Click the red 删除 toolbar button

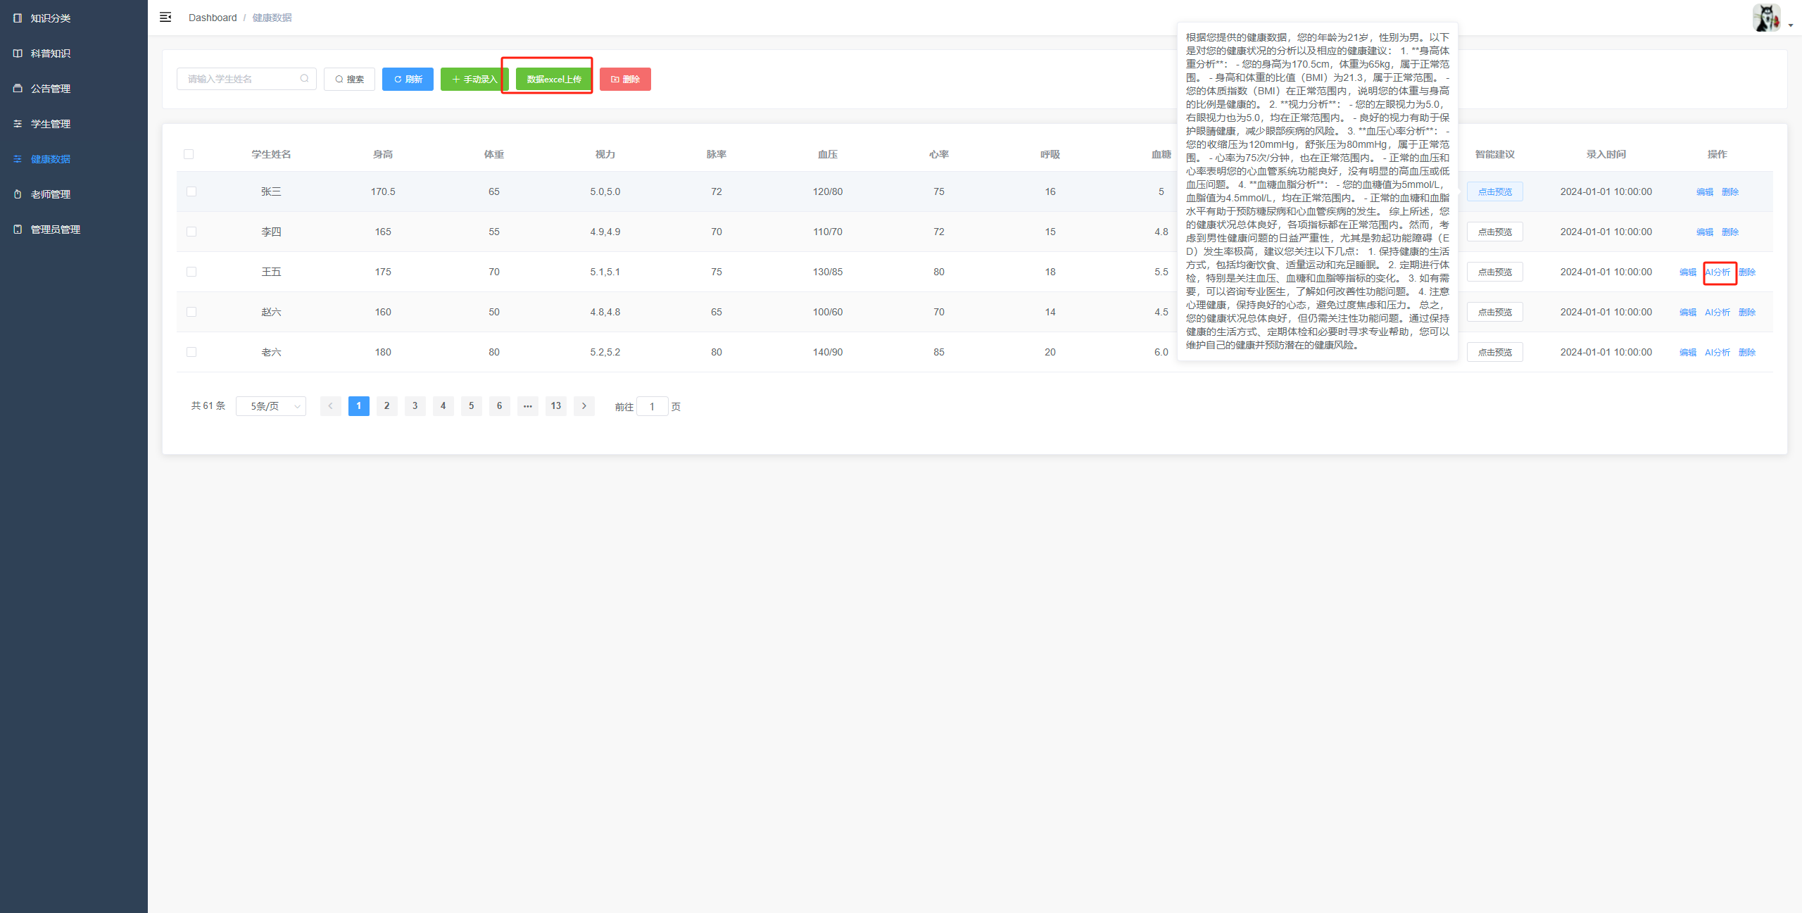(625, 79)
